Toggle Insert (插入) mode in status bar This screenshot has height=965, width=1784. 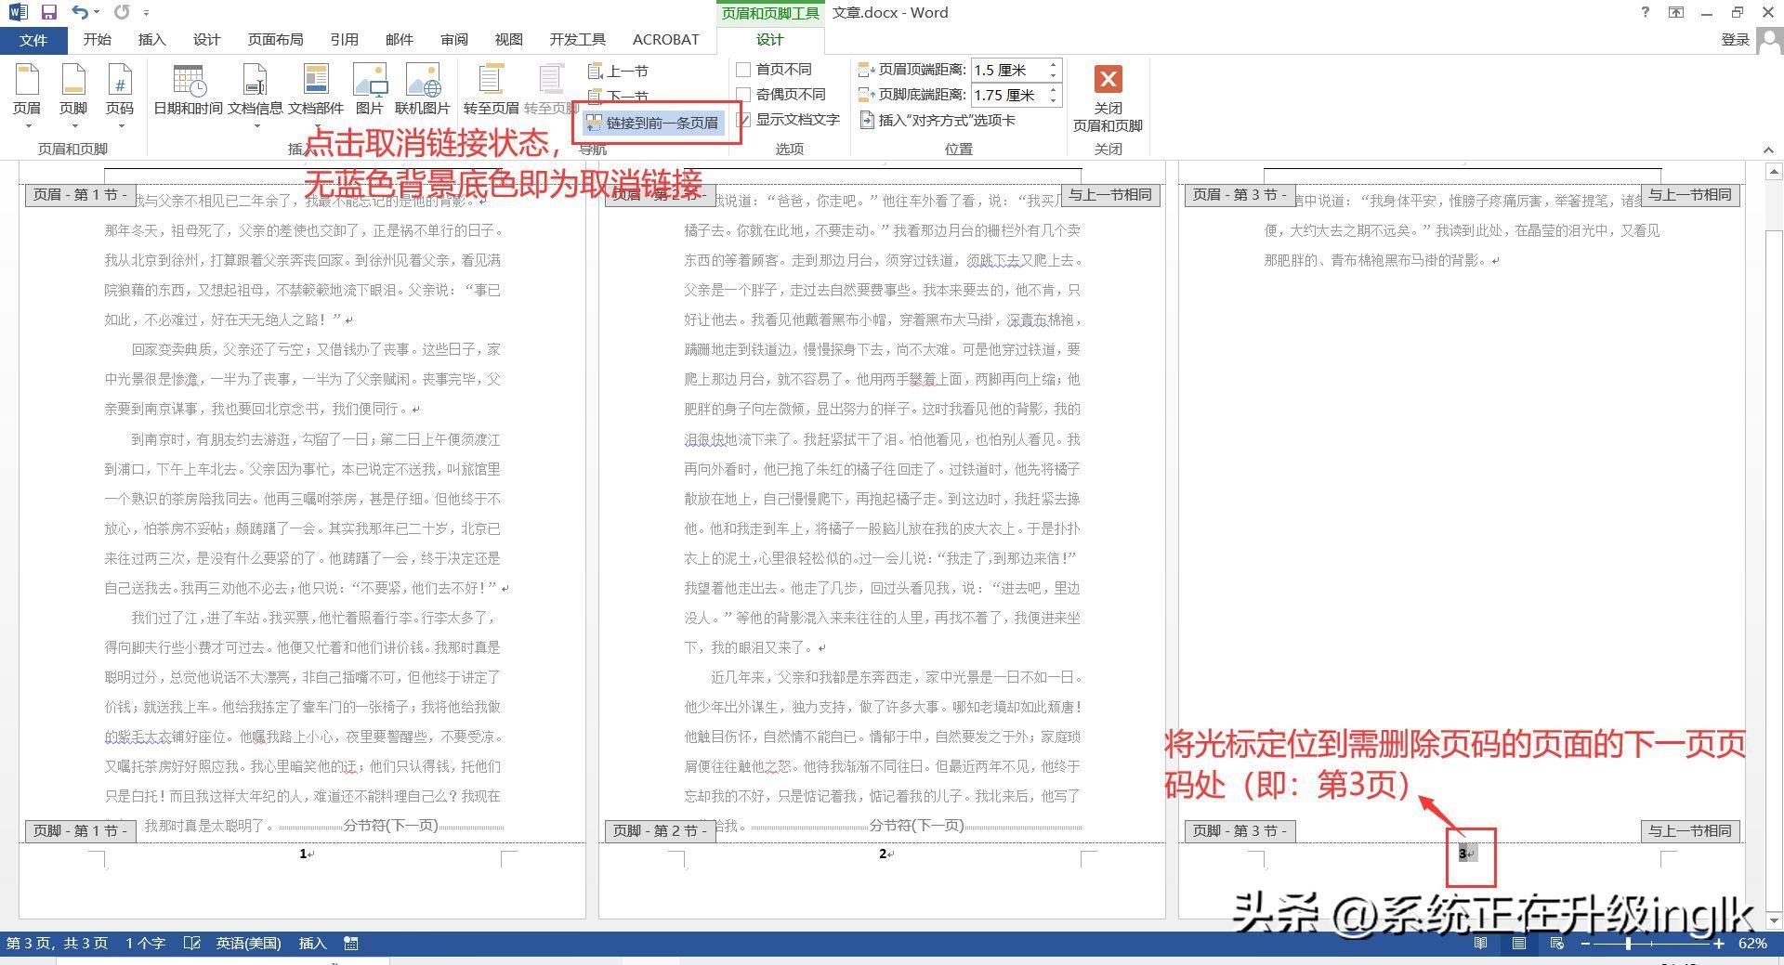pos(312,943)
